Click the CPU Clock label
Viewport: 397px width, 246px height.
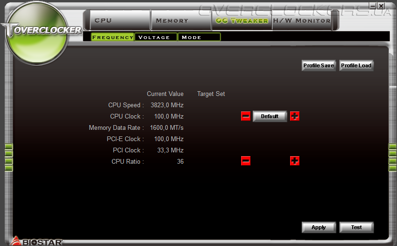127,117
